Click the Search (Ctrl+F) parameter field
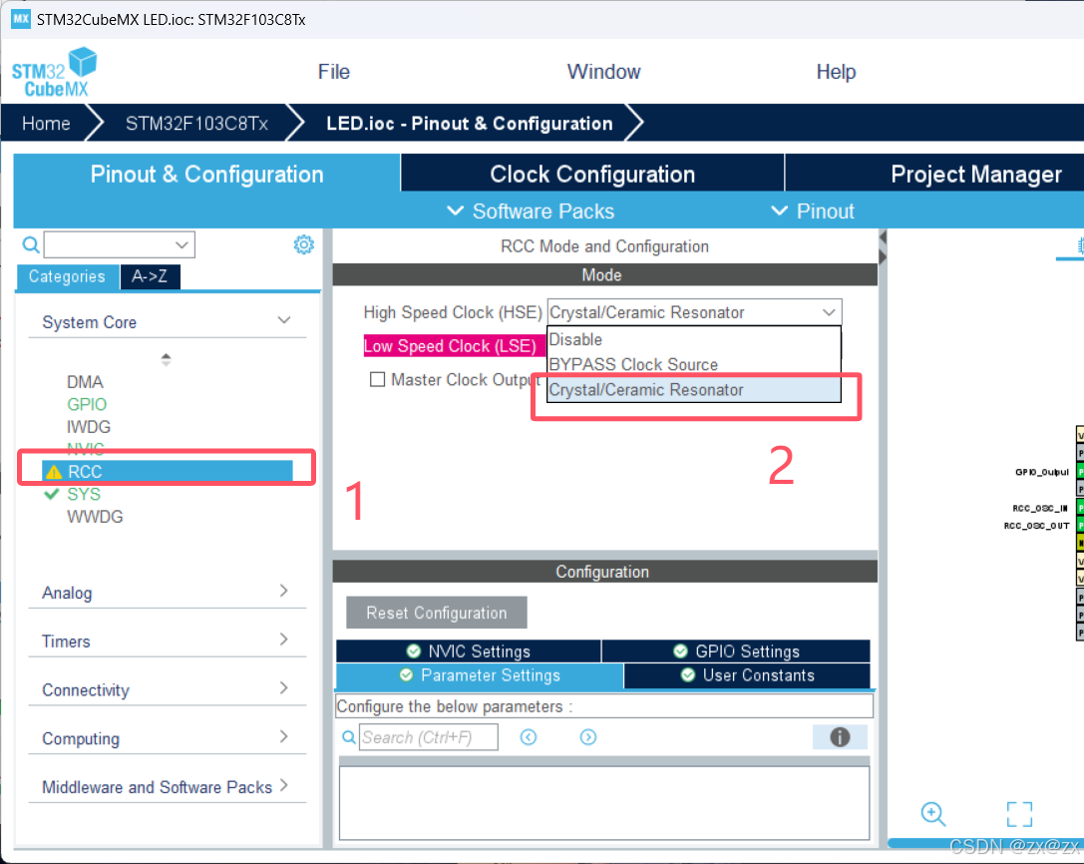This screenshot has height=864, width=1084. click(429, 737)
